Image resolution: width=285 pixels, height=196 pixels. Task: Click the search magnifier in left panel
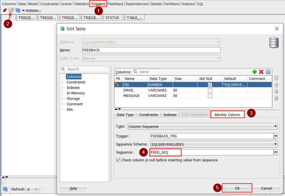[63, 69]
